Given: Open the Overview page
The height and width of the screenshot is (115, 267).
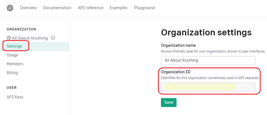Looking at the screenshot, I should (28, 8).
